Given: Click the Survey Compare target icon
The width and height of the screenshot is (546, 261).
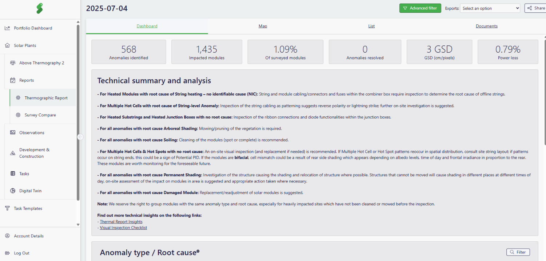Looking at the screenshot, I should tap(18, 115).
